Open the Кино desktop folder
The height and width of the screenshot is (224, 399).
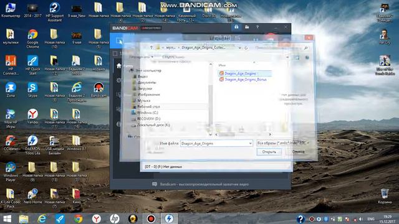77,197
